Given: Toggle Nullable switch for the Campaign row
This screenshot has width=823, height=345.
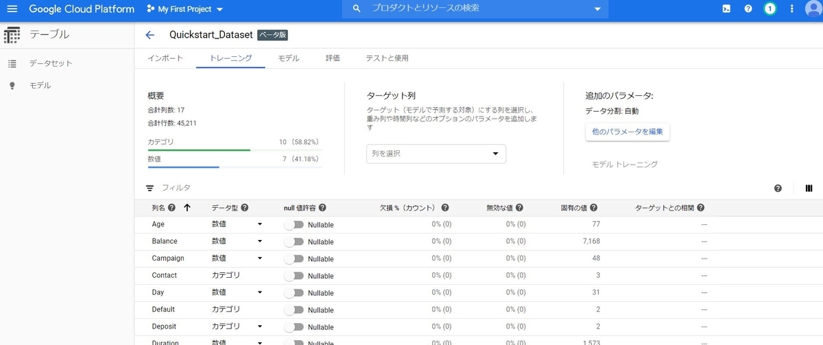Looking at the screenshot, I should click(x=294, y=259).
